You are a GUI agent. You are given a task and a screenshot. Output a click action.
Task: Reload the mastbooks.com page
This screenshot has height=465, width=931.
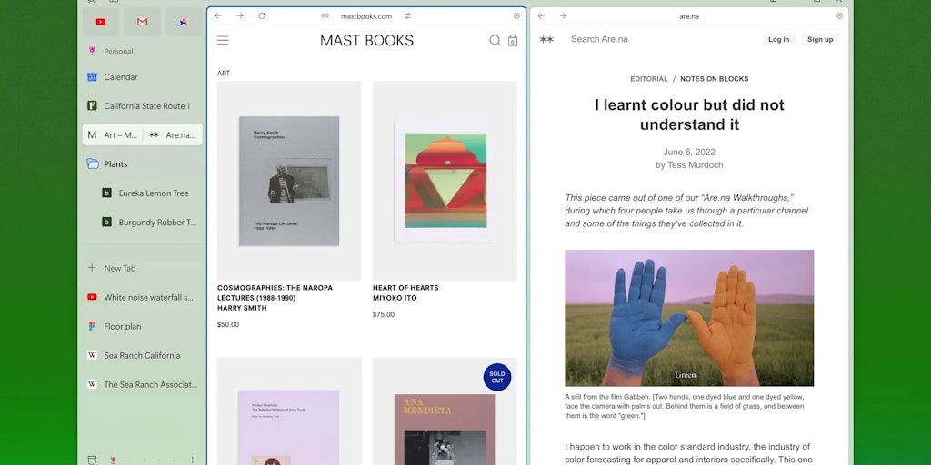(x=262, y=15)
